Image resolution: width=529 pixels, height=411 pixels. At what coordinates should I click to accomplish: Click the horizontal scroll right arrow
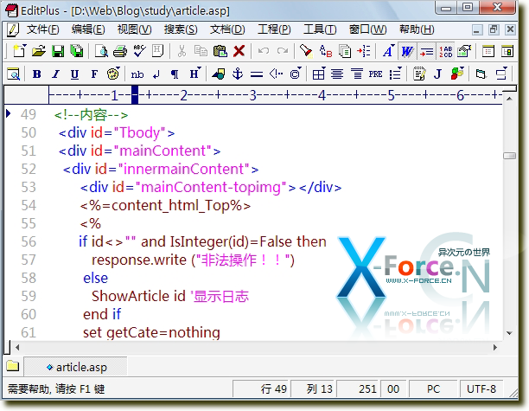(495, 347)
